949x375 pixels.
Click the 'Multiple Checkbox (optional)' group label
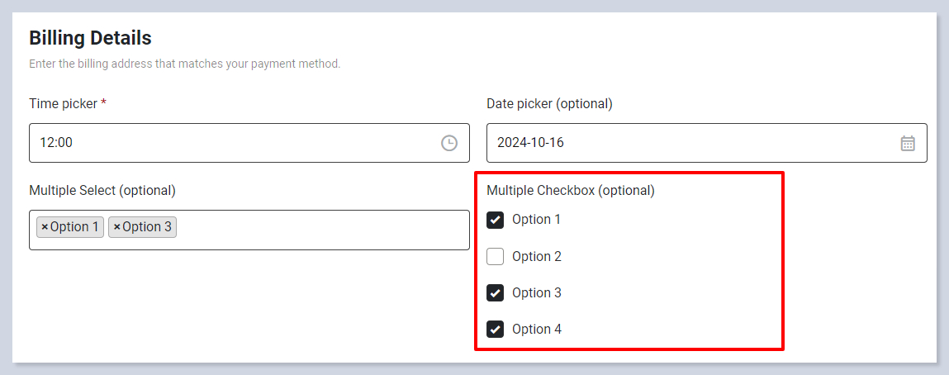[x=570, y=191]
